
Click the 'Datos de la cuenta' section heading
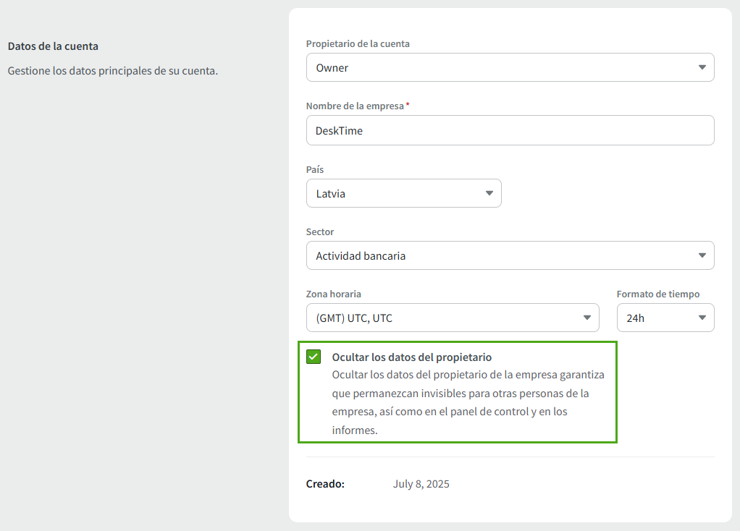[53, 46]
